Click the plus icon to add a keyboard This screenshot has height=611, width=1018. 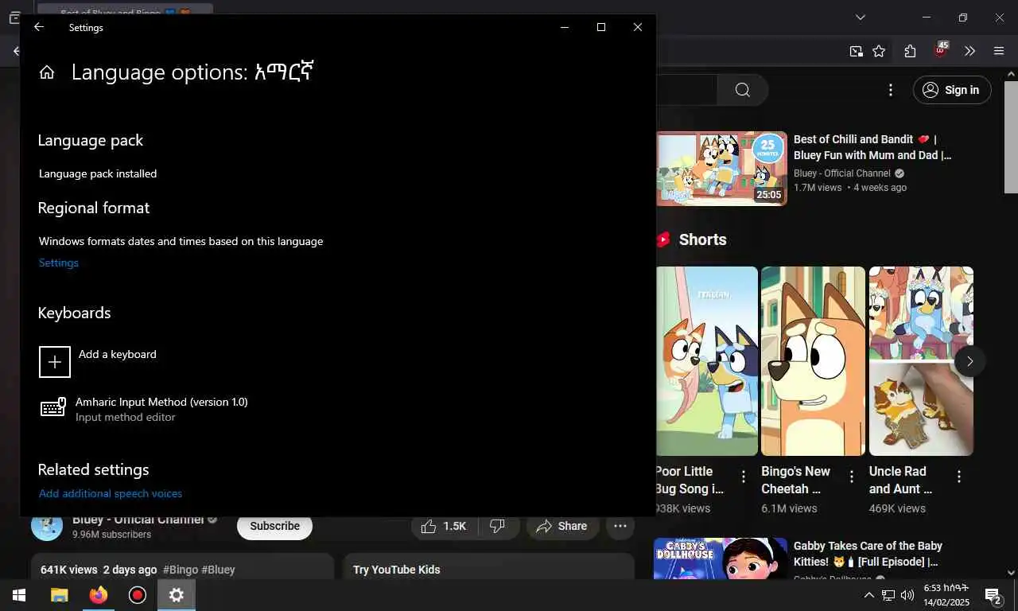pos(55,362)
